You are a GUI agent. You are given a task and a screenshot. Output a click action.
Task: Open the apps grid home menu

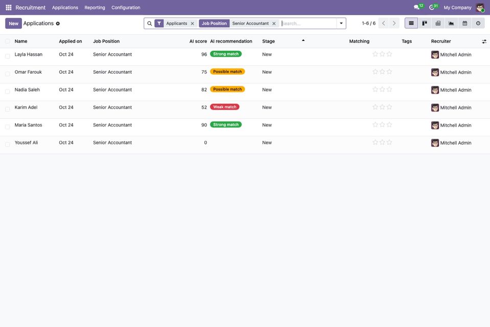tap(9, 7)
